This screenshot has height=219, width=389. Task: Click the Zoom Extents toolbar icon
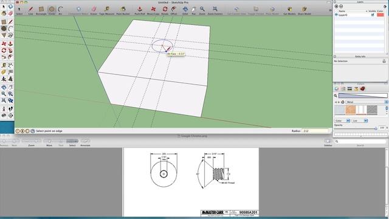[215, 10]
